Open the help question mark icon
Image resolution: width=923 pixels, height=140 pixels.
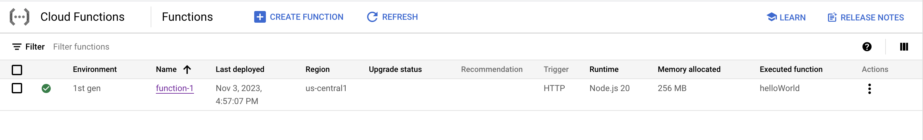[x=867, y=47]
